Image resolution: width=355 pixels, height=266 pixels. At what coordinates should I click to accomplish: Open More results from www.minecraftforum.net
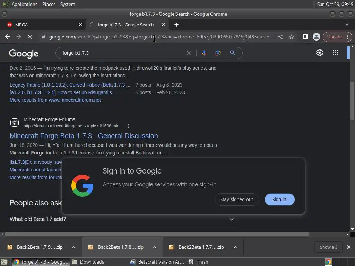click(55, 100)
